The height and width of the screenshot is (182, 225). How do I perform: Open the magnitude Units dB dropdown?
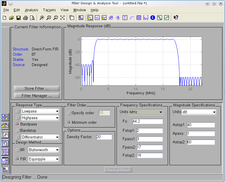tap(199, 112)
